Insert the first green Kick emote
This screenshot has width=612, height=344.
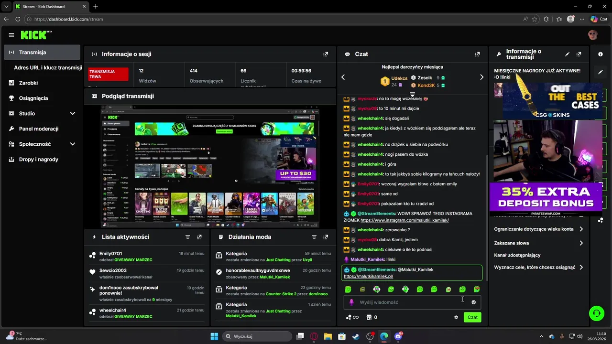point(348,289)
